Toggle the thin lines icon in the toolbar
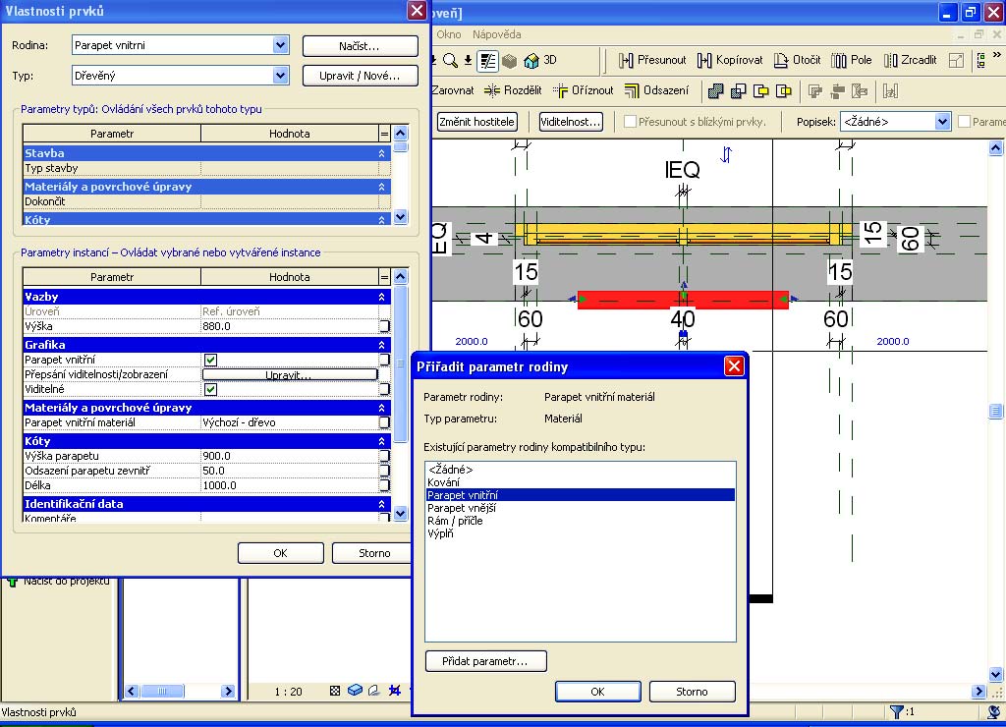 (488, 60)
